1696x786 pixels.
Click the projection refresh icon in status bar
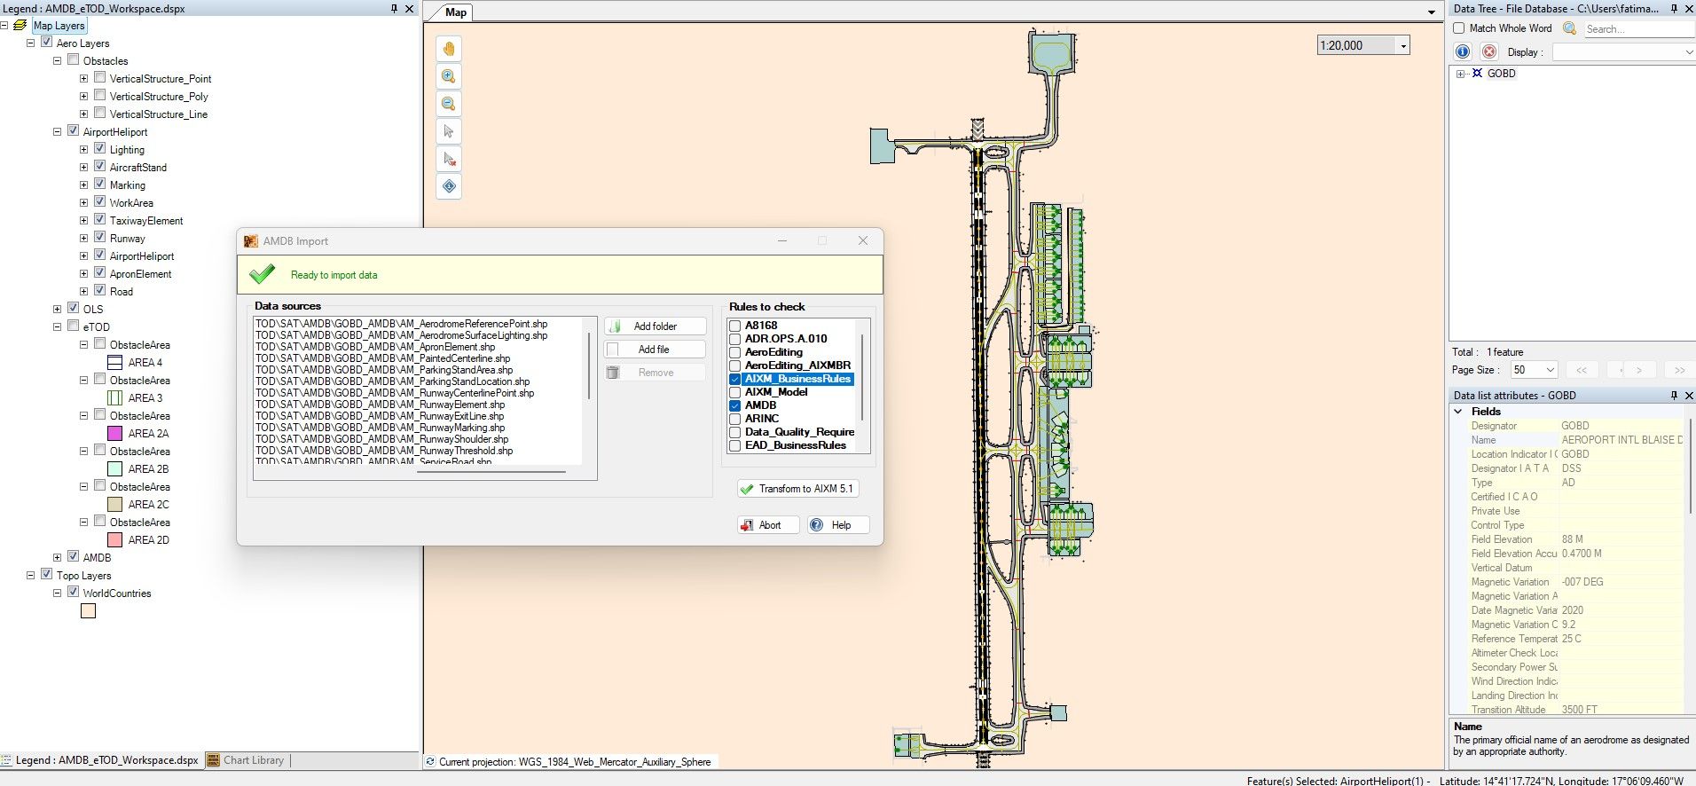430,761
